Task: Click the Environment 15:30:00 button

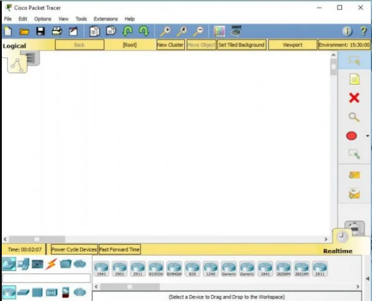Action: [344, 45]
